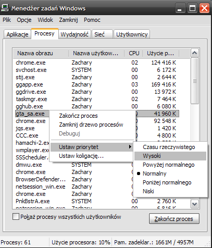Screen dimensions: 212x248
Task: Select the CCC.exe process
Action: pyautogui.click(x=27, y=135)
